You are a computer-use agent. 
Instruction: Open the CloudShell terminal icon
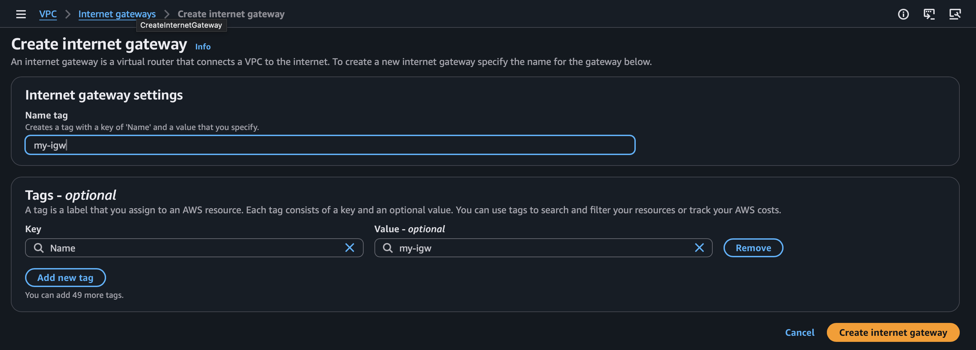tap(929, 14)
